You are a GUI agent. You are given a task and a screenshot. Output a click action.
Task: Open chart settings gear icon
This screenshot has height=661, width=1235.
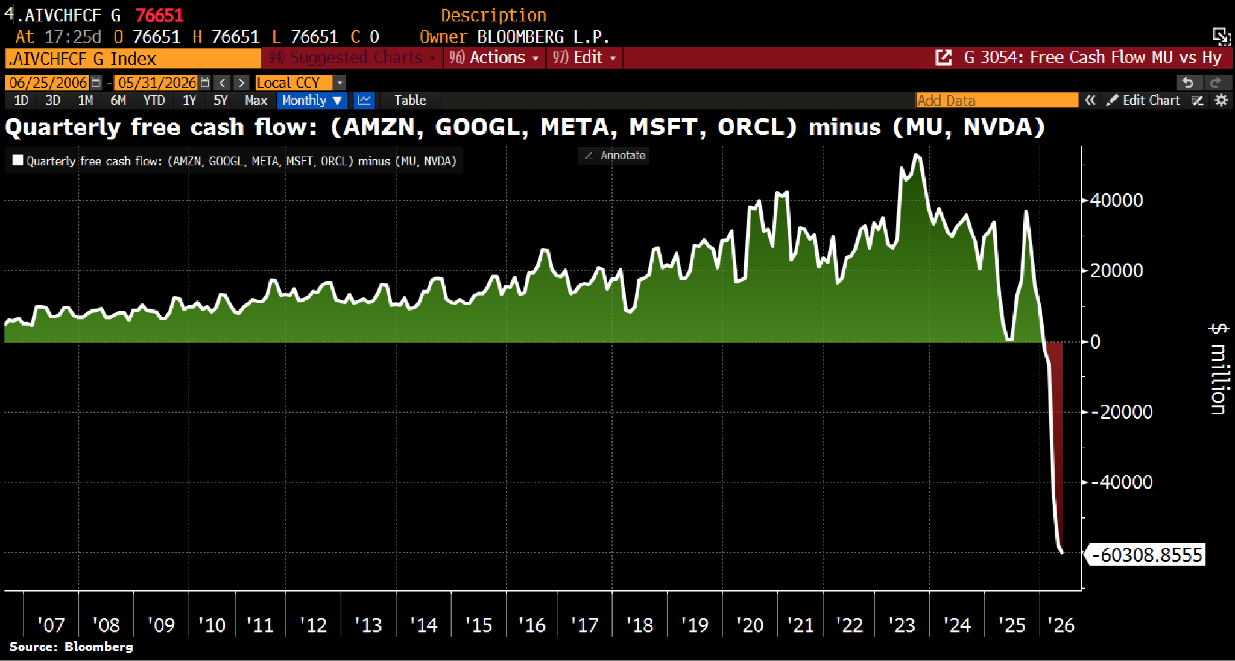[x=1221, y=100]
